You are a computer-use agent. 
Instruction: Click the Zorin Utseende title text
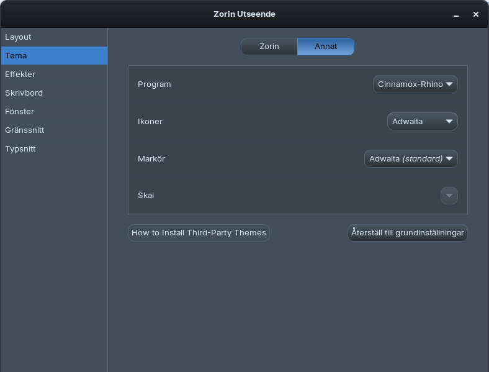tap(244, 14)
